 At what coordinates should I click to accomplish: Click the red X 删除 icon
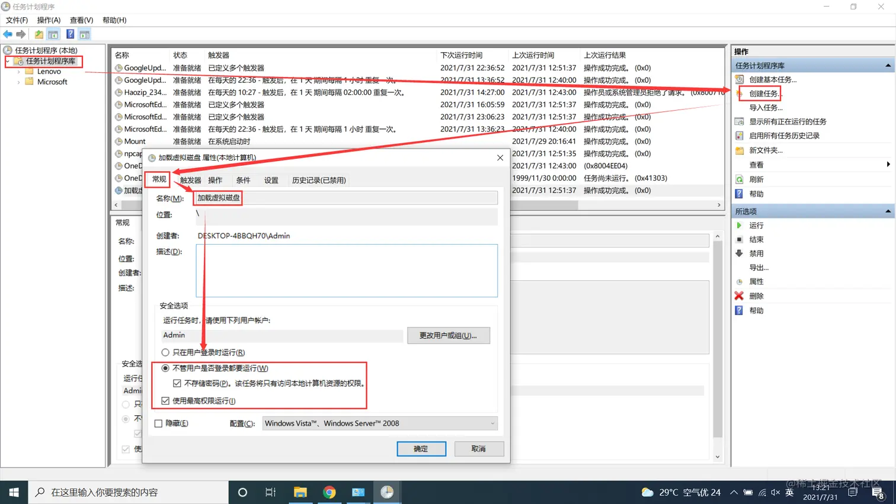739,296
